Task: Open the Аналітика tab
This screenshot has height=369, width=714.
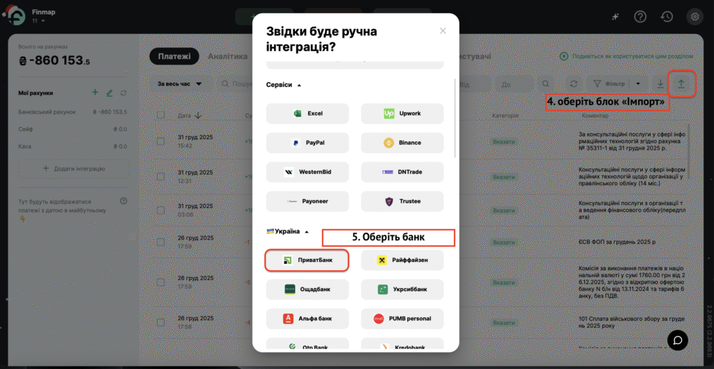Action: coord(227,56)
